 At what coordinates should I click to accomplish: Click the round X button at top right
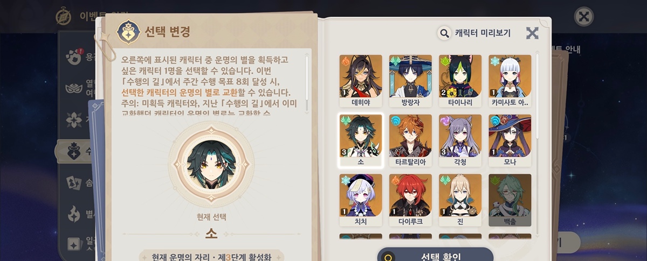(583, 16)
